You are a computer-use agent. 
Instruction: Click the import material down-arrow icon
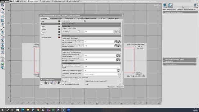[45, 83]
